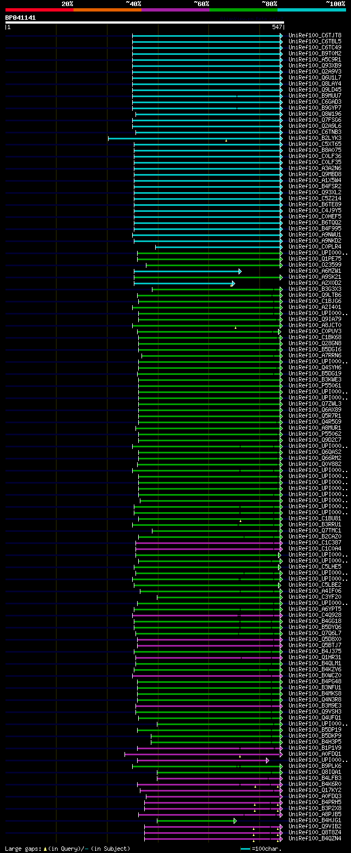Open hit UniRef100_A2X0D2
Viewport: 351px width, 853px height.
click(315, 283)
